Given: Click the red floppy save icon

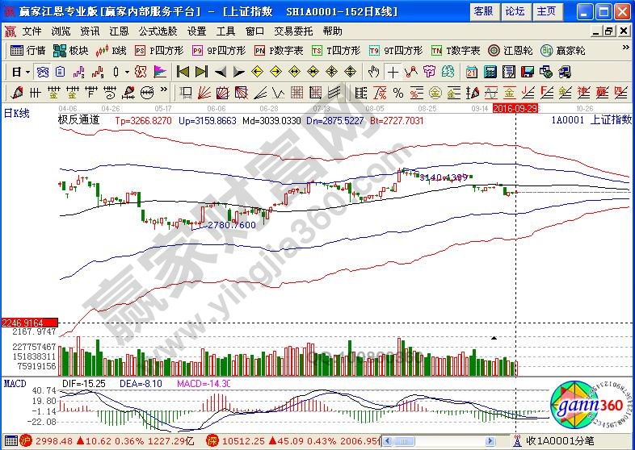Looking at the screenshot, I should click(528, 73).
